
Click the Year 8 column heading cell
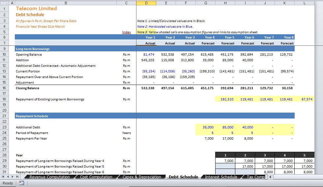(285, 37)
